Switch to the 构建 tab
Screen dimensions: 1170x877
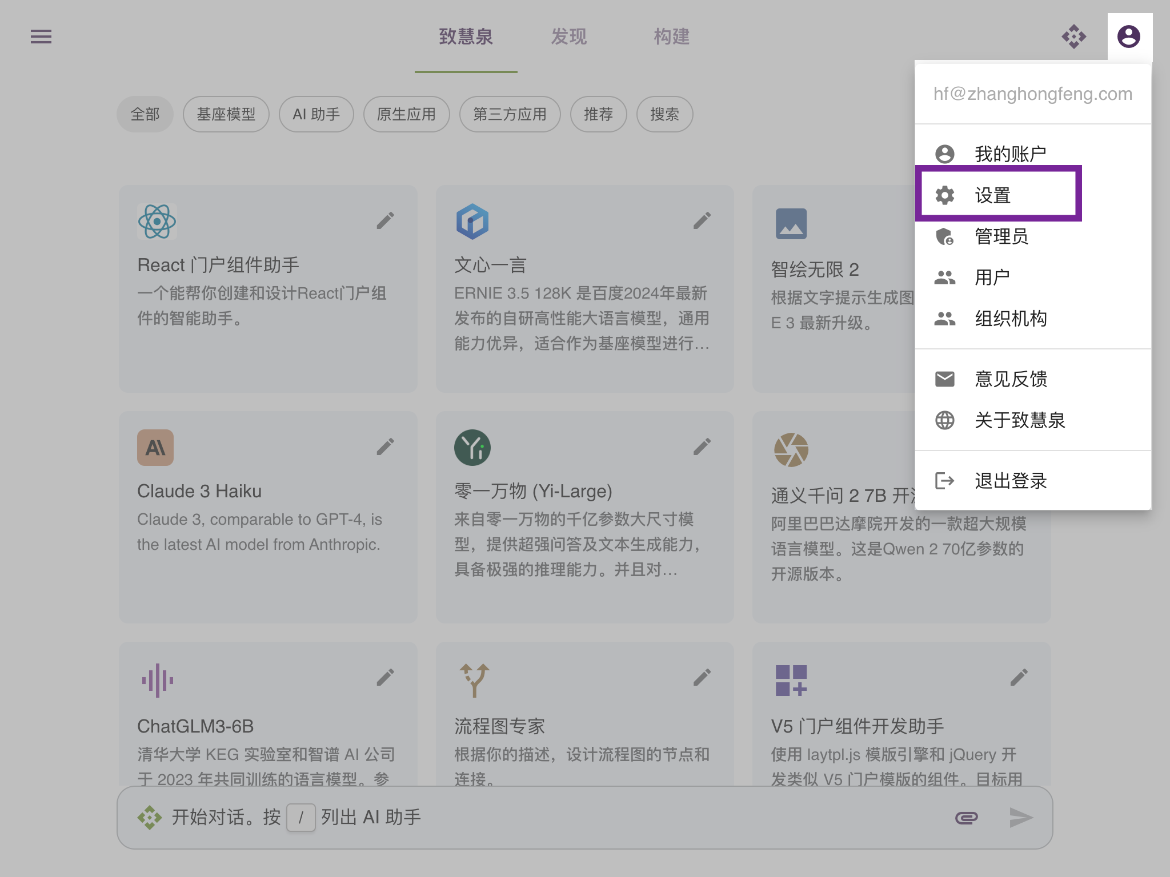point(672,37)
